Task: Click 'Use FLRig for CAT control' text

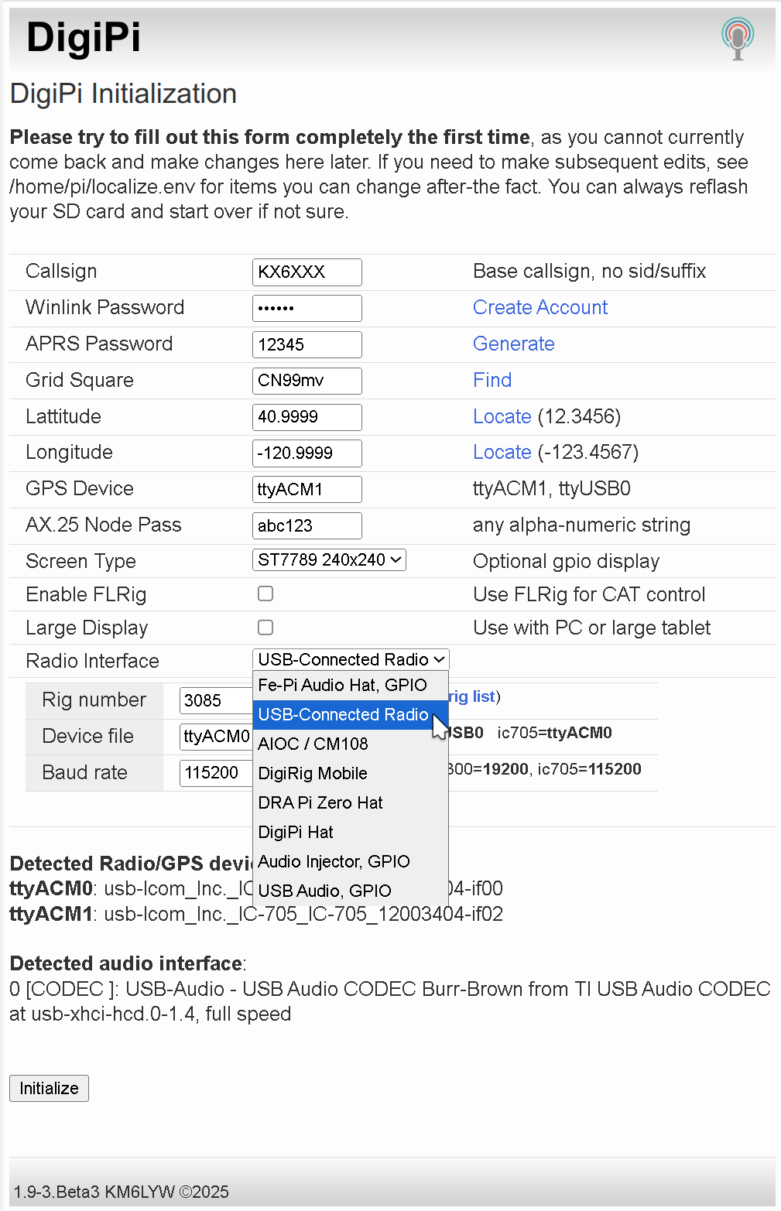Action: coord(589,594)
